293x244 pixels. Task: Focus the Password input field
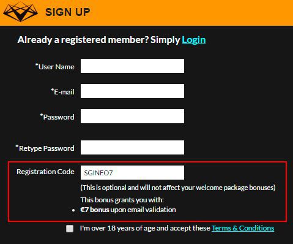tap(132, 116)
